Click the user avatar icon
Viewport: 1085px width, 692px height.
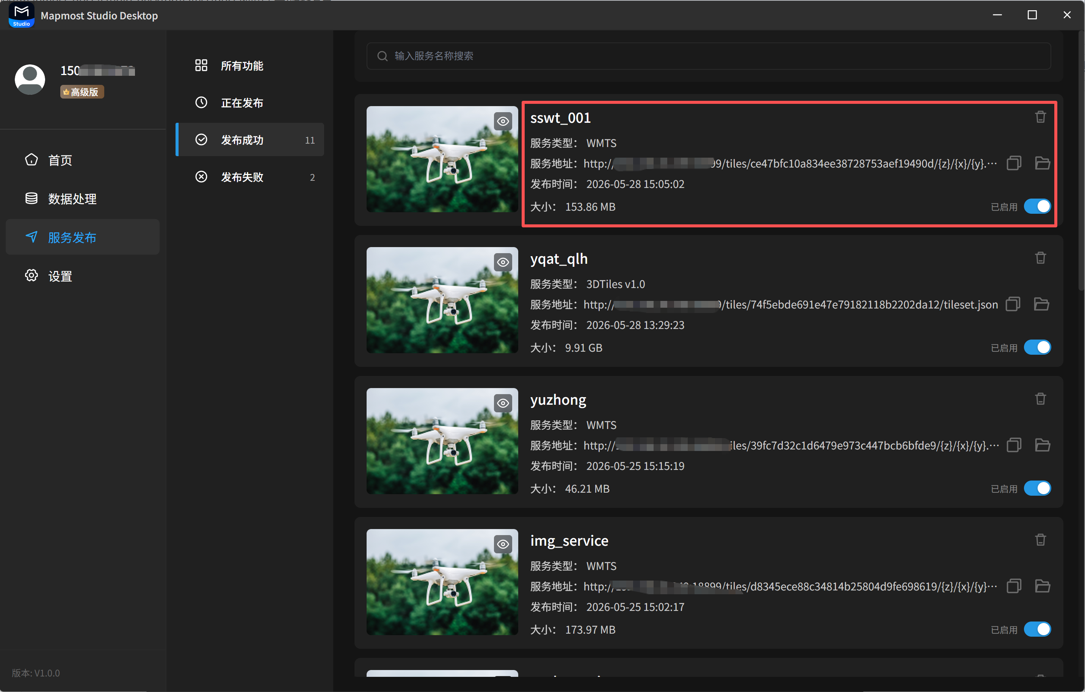click(30, 79)
